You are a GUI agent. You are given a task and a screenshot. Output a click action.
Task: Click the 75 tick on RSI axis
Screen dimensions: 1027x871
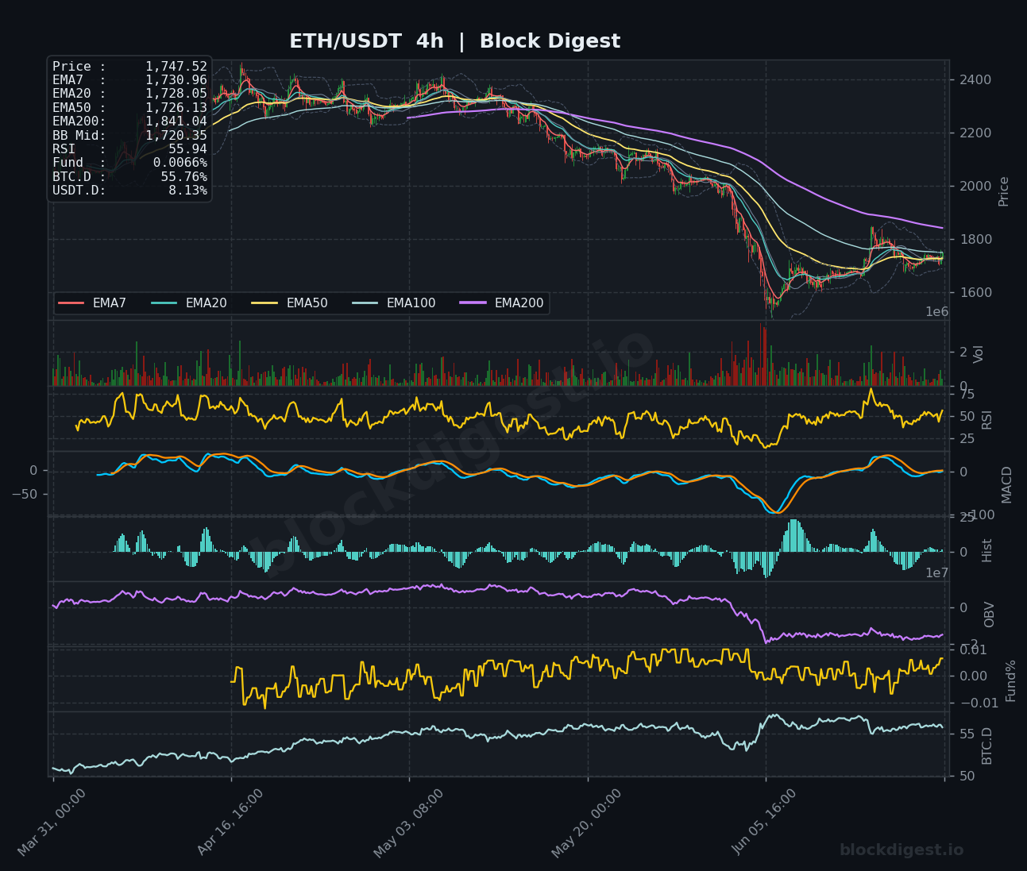click(x=967, y=394)
